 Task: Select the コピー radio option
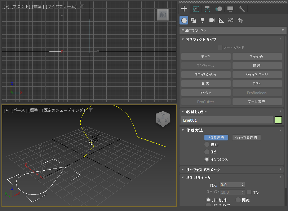(207, 152)
